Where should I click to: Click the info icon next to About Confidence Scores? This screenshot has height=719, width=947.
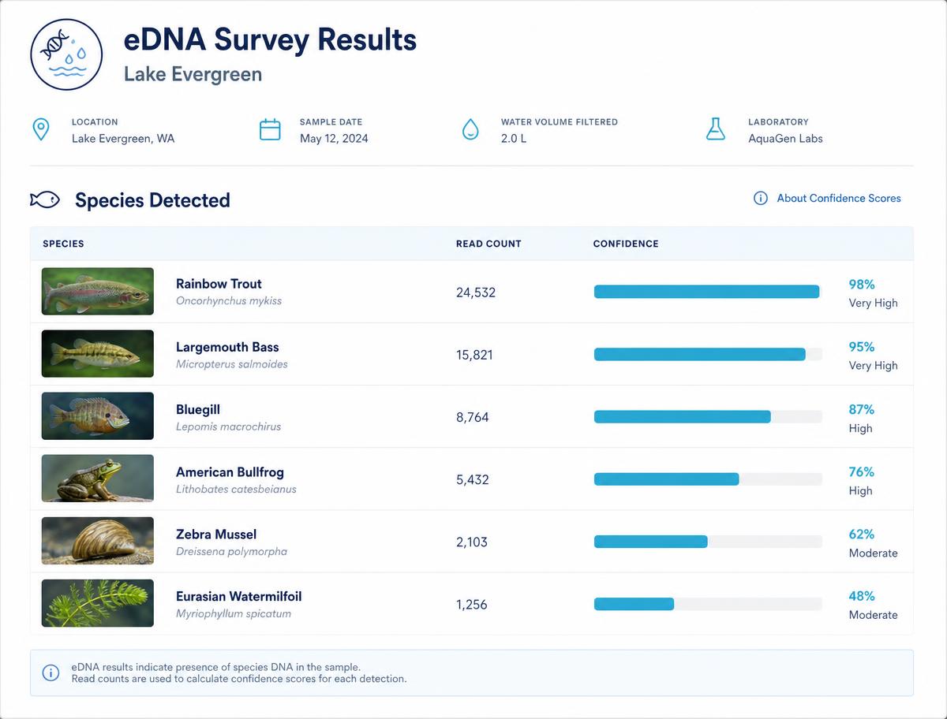coord(761,199)
